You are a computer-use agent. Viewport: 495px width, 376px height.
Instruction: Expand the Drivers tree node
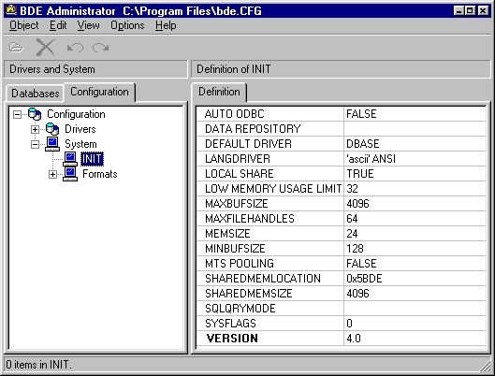(x=35, y=129)
